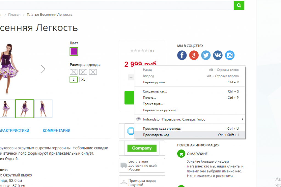Open the Google Plus social icon
The image size is (281, 187).
[x=194, y=55]
